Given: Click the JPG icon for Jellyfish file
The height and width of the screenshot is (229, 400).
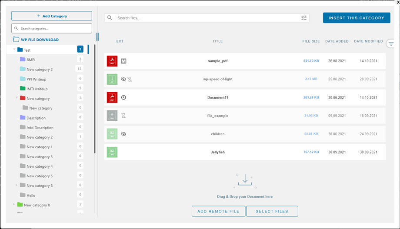Looking at the screenshot, I should (x=112, y=152).
